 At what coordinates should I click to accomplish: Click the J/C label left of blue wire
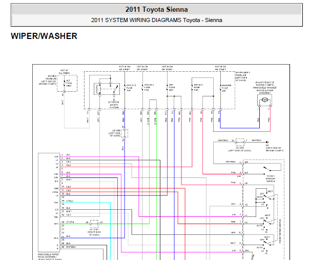115,133
